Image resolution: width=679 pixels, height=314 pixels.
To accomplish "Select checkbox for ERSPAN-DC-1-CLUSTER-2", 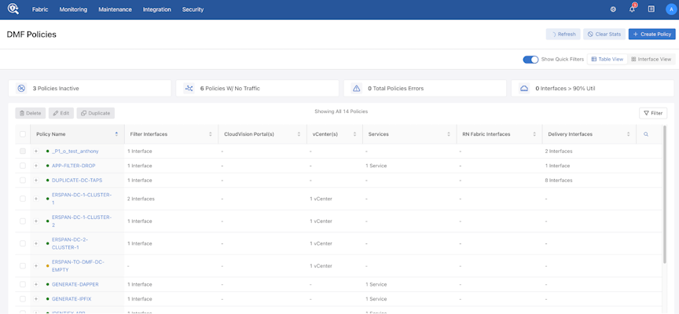I will [x=23, y=221].
